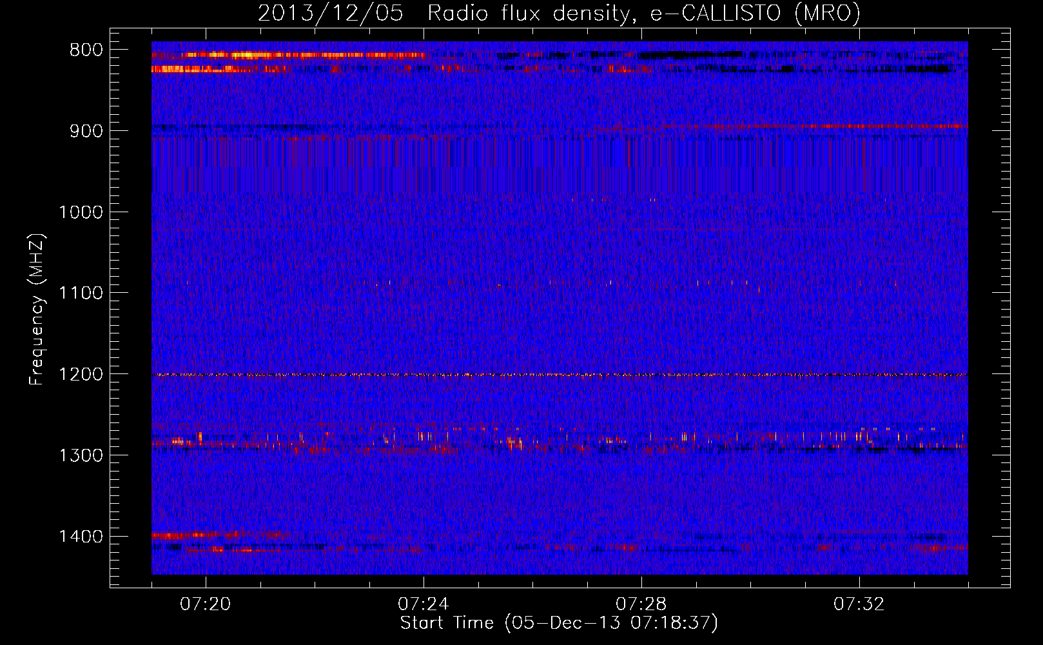Click the 07:20 time tick label

click(x=206, y=604)
